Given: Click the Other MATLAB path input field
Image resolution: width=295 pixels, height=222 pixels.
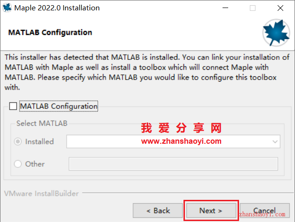Looking at the screenshot, I should 173,164.
